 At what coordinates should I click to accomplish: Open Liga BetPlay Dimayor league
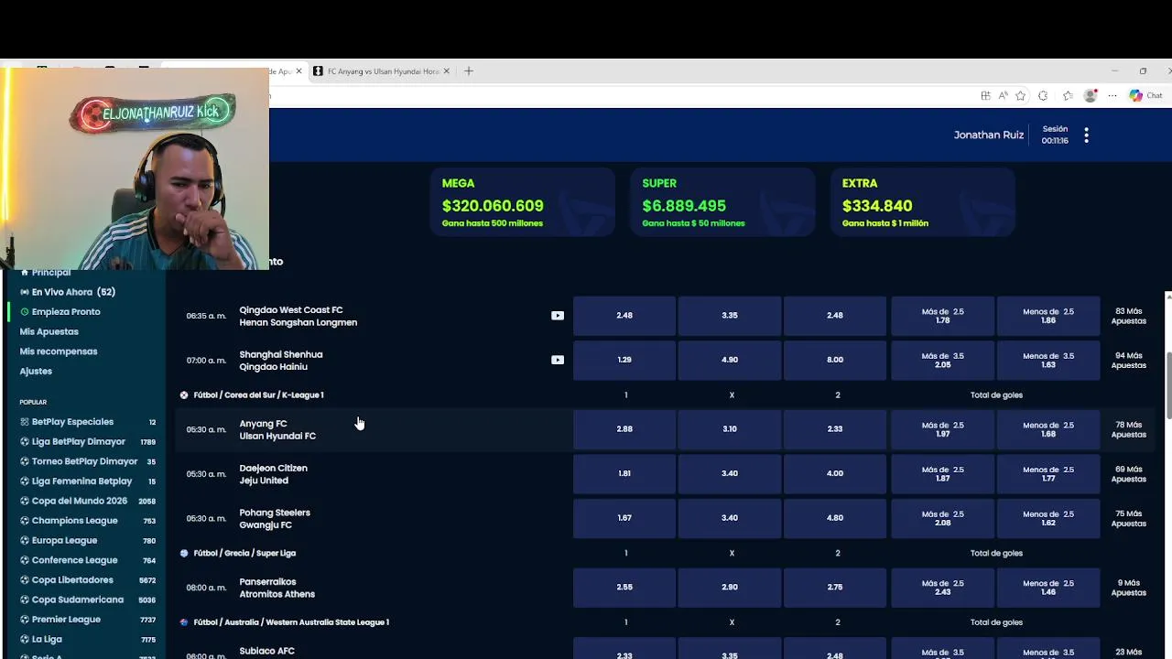[88, 442]
